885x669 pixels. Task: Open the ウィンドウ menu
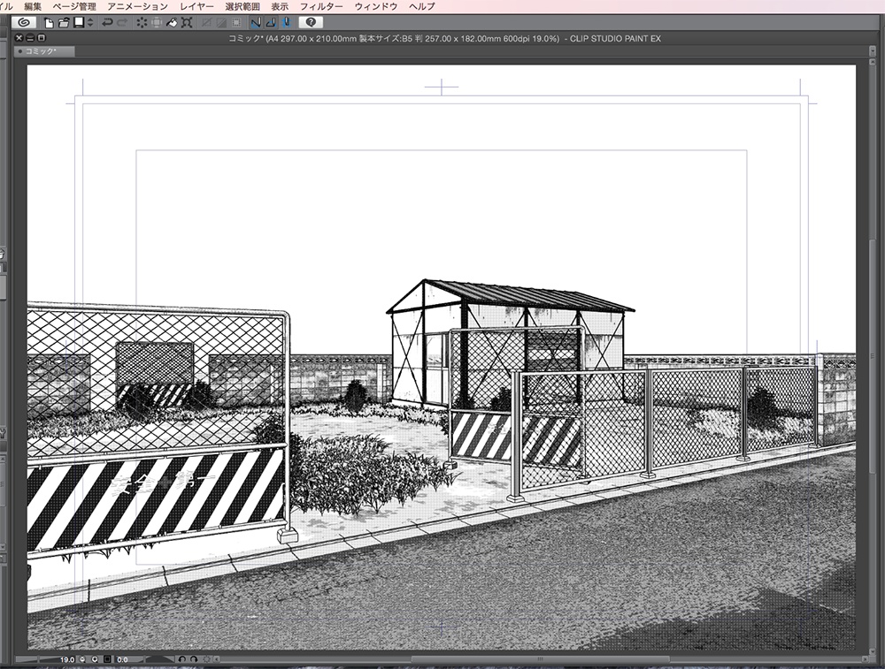pyautogui.click(x=376, y=6)
